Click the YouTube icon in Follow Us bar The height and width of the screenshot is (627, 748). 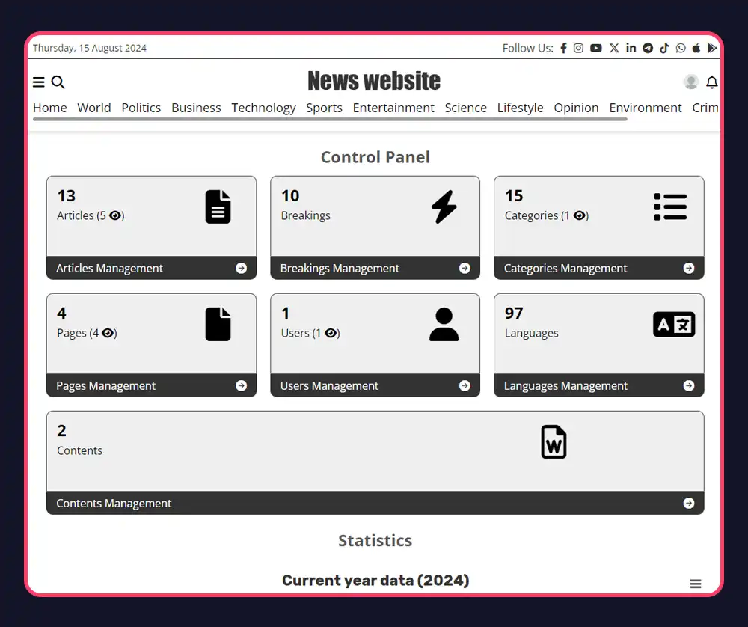pos(595,48)
